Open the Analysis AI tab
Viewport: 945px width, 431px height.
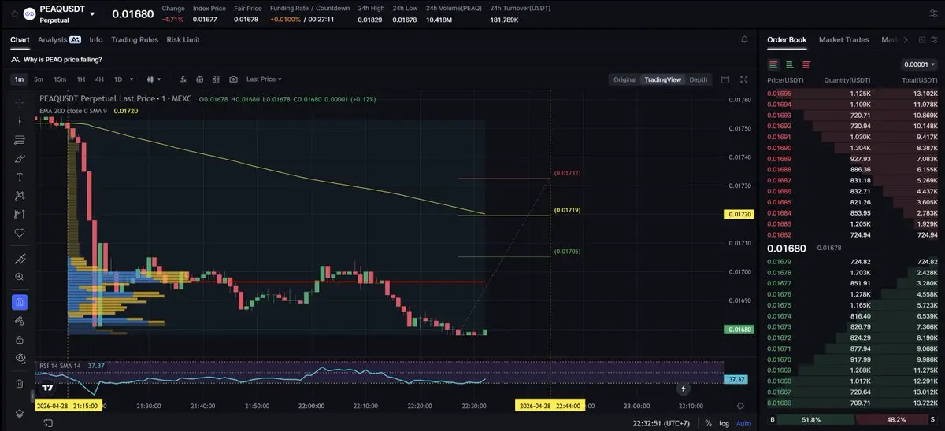[x=59, y=39]
